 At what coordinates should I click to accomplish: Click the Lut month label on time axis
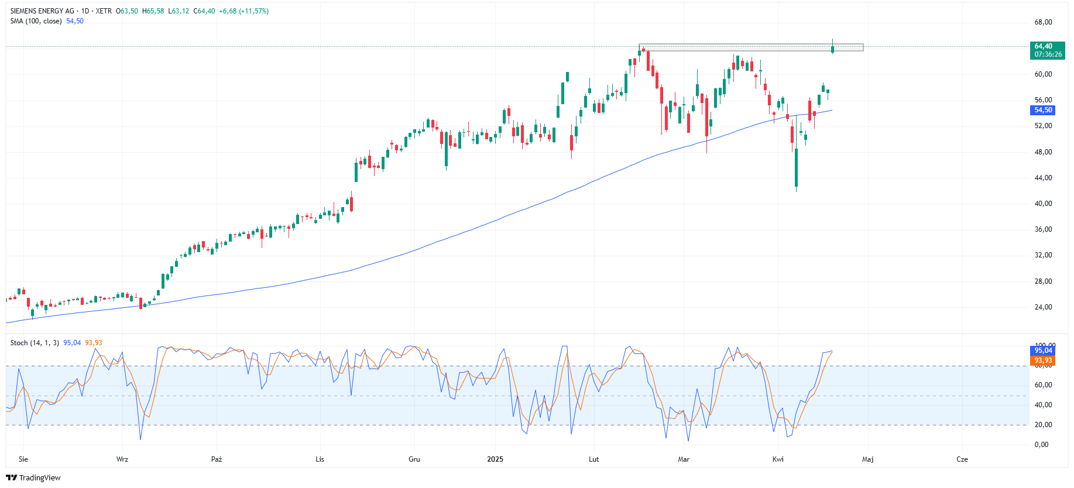click(x=594, y=459)
